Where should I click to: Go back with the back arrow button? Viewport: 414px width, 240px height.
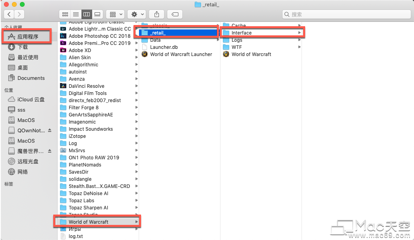click(x=9, y=14)
